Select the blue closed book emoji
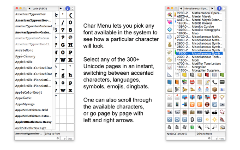This screenshot has width=240, height=150. (x=170, y=82)
